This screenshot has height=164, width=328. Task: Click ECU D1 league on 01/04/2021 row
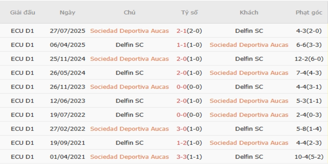tap(23, 156)
